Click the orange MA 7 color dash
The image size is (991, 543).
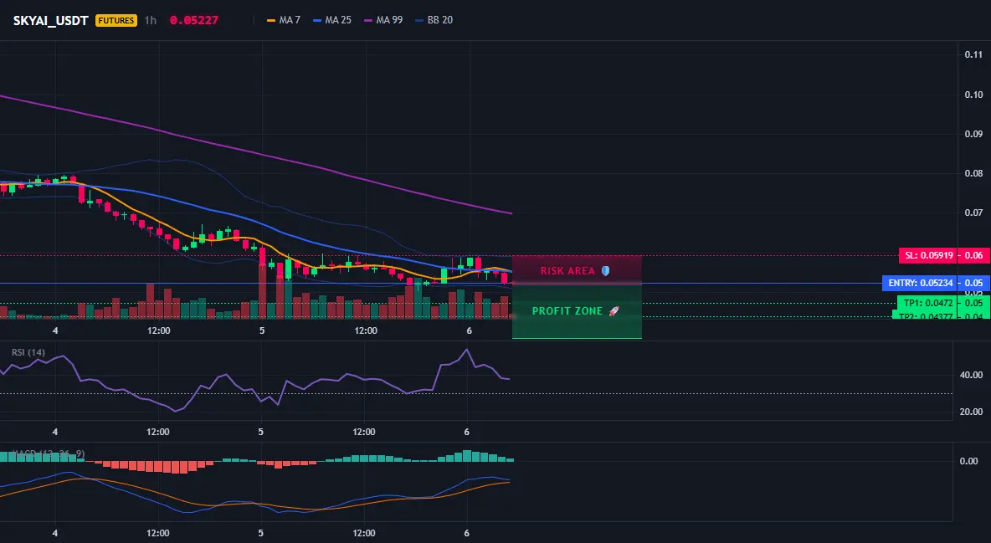click(x=271, y=20)
